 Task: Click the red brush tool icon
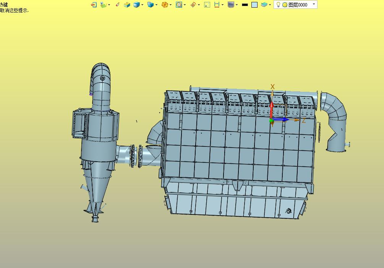tap(117, 5)
